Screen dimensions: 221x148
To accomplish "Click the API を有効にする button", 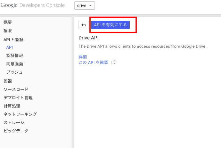I will pyautogui.click(x=110, y=25).
